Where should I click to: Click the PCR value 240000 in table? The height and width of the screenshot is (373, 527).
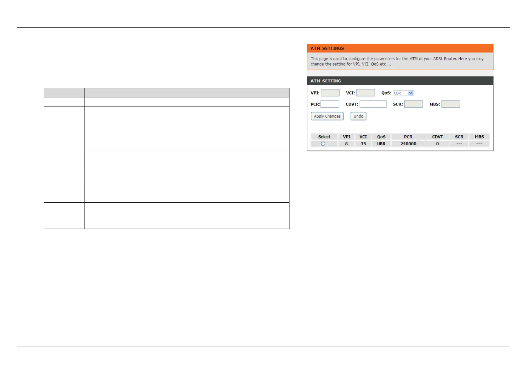(x=408, y=144)
